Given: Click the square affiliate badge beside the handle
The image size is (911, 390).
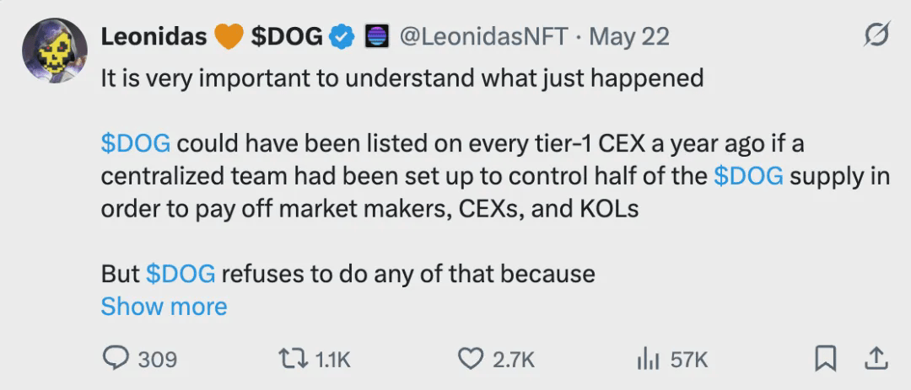Looking at the screenshot, I should coord(375,37).
